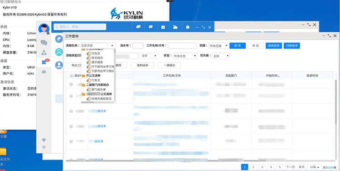340x171 pixels.
Task: Open the shirt skin-theme icon in sidebar
Action: (44, 140)
